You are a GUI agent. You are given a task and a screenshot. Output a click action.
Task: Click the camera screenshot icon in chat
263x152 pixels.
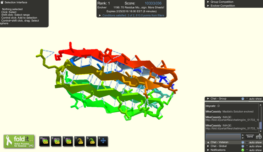(259, 136)
